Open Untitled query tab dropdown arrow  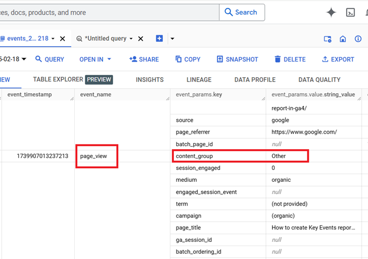point(131,39)
